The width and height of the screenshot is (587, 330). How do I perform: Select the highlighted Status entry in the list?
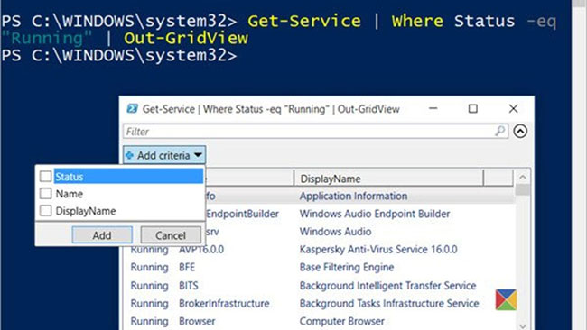pos(128,177)
